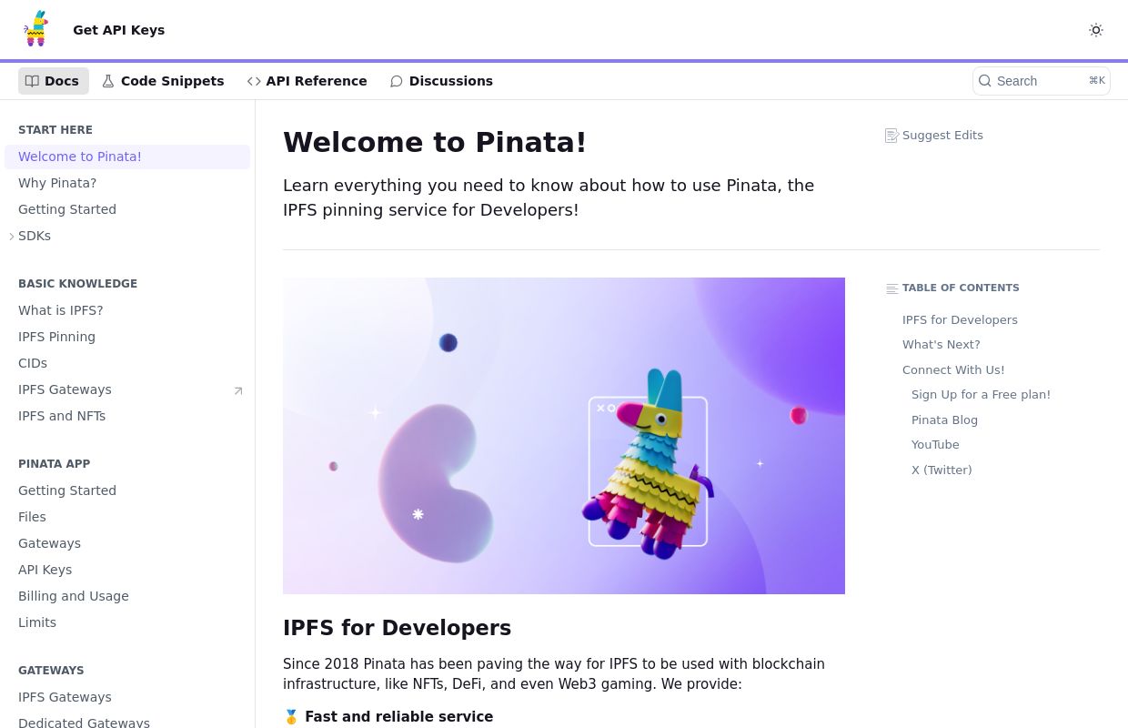Jump to X (Twitter) in contents
This screenshot has width=1128, height=728.
942,470
